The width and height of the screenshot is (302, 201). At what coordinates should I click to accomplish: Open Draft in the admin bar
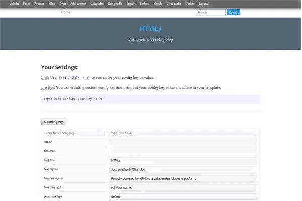coord(63,3)
